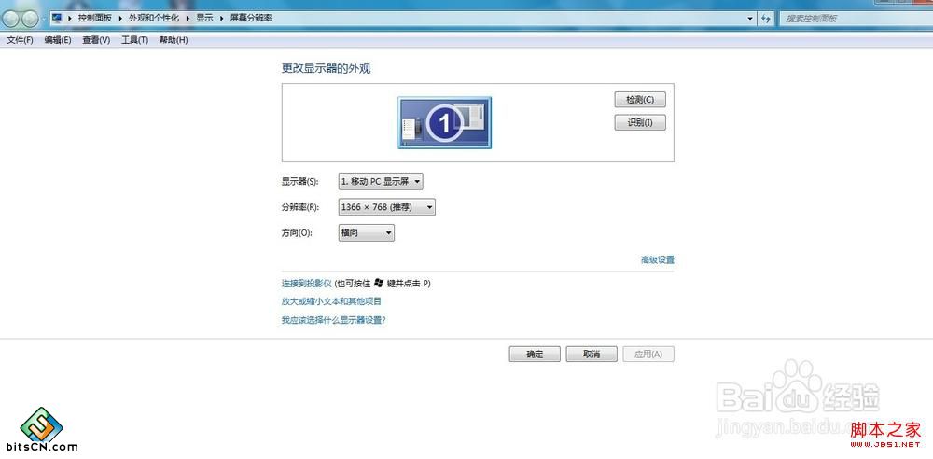This screenshot has height=459, width=933.
Task: Expand the arrow after 控制面板 in breadcrumb
Action: tap(120, 19)
